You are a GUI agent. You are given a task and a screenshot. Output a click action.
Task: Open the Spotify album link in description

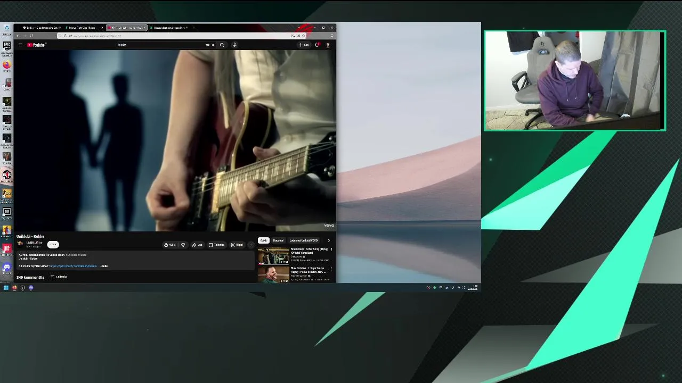[x=74, y=266]
